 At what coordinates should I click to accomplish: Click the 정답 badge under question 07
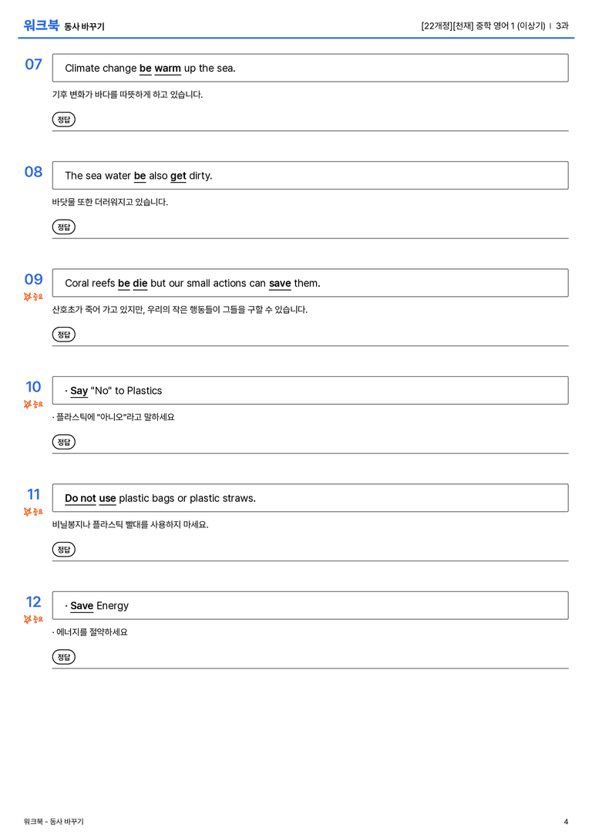pos(63,119)
